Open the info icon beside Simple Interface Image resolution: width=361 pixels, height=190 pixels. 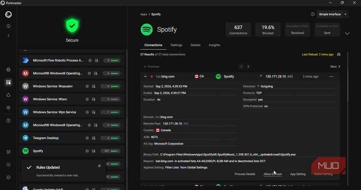[312, 14]
